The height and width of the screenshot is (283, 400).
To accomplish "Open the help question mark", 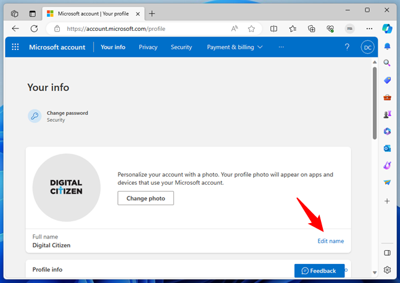I will tap(347, 47).
